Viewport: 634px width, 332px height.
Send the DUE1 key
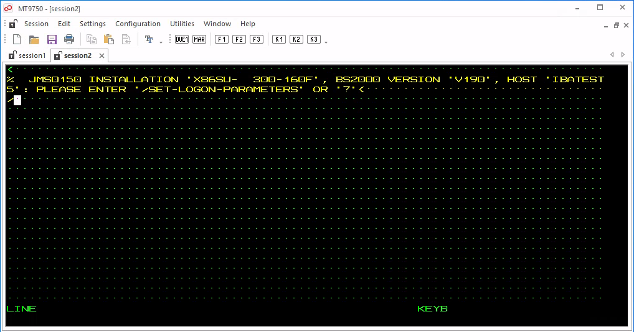pyautogui.click(x=182, y=39)
